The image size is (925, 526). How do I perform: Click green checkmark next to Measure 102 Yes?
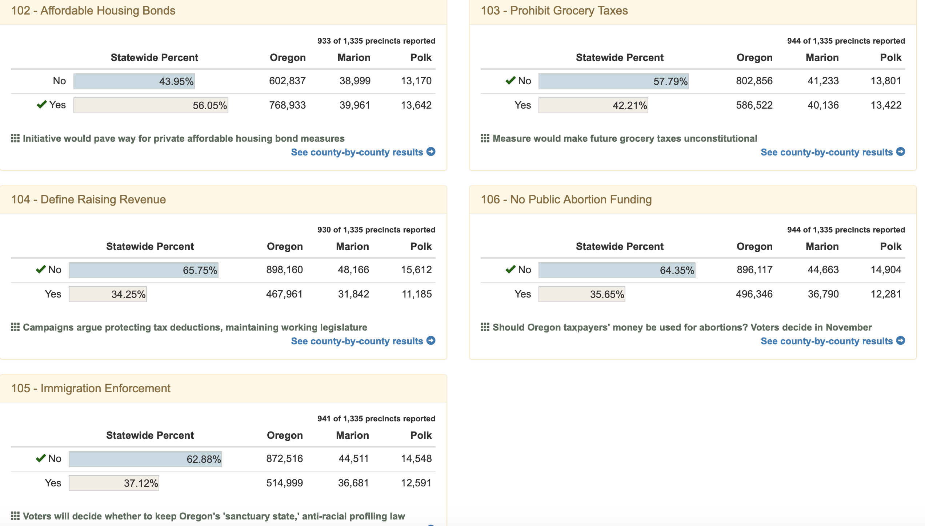(41, 105)
